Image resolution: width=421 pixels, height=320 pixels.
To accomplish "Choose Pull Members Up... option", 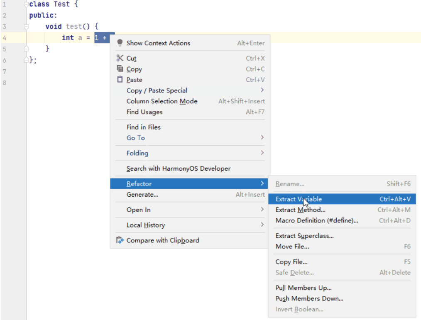I will (x=304, y=288).
